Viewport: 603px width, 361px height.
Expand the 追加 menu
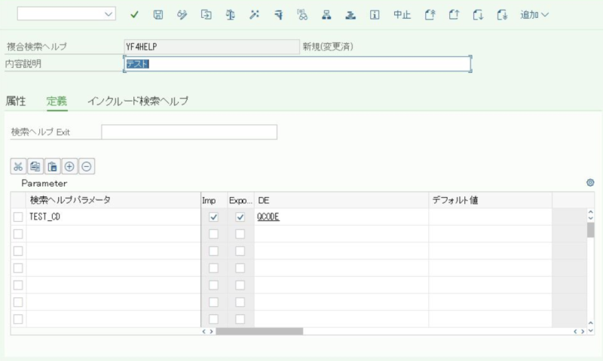point(534,14)
